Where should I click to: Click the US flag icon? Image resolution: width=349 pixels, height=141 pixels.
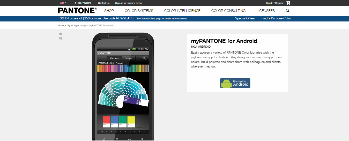tap(62, 3)
